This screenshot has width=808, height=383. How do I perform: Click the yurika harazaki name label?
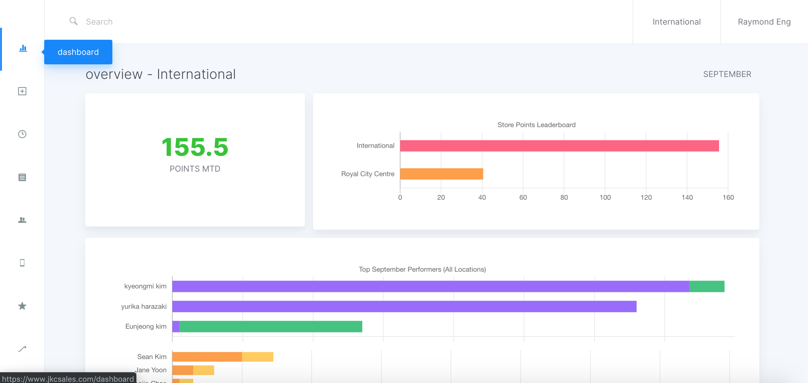(144, 306)
